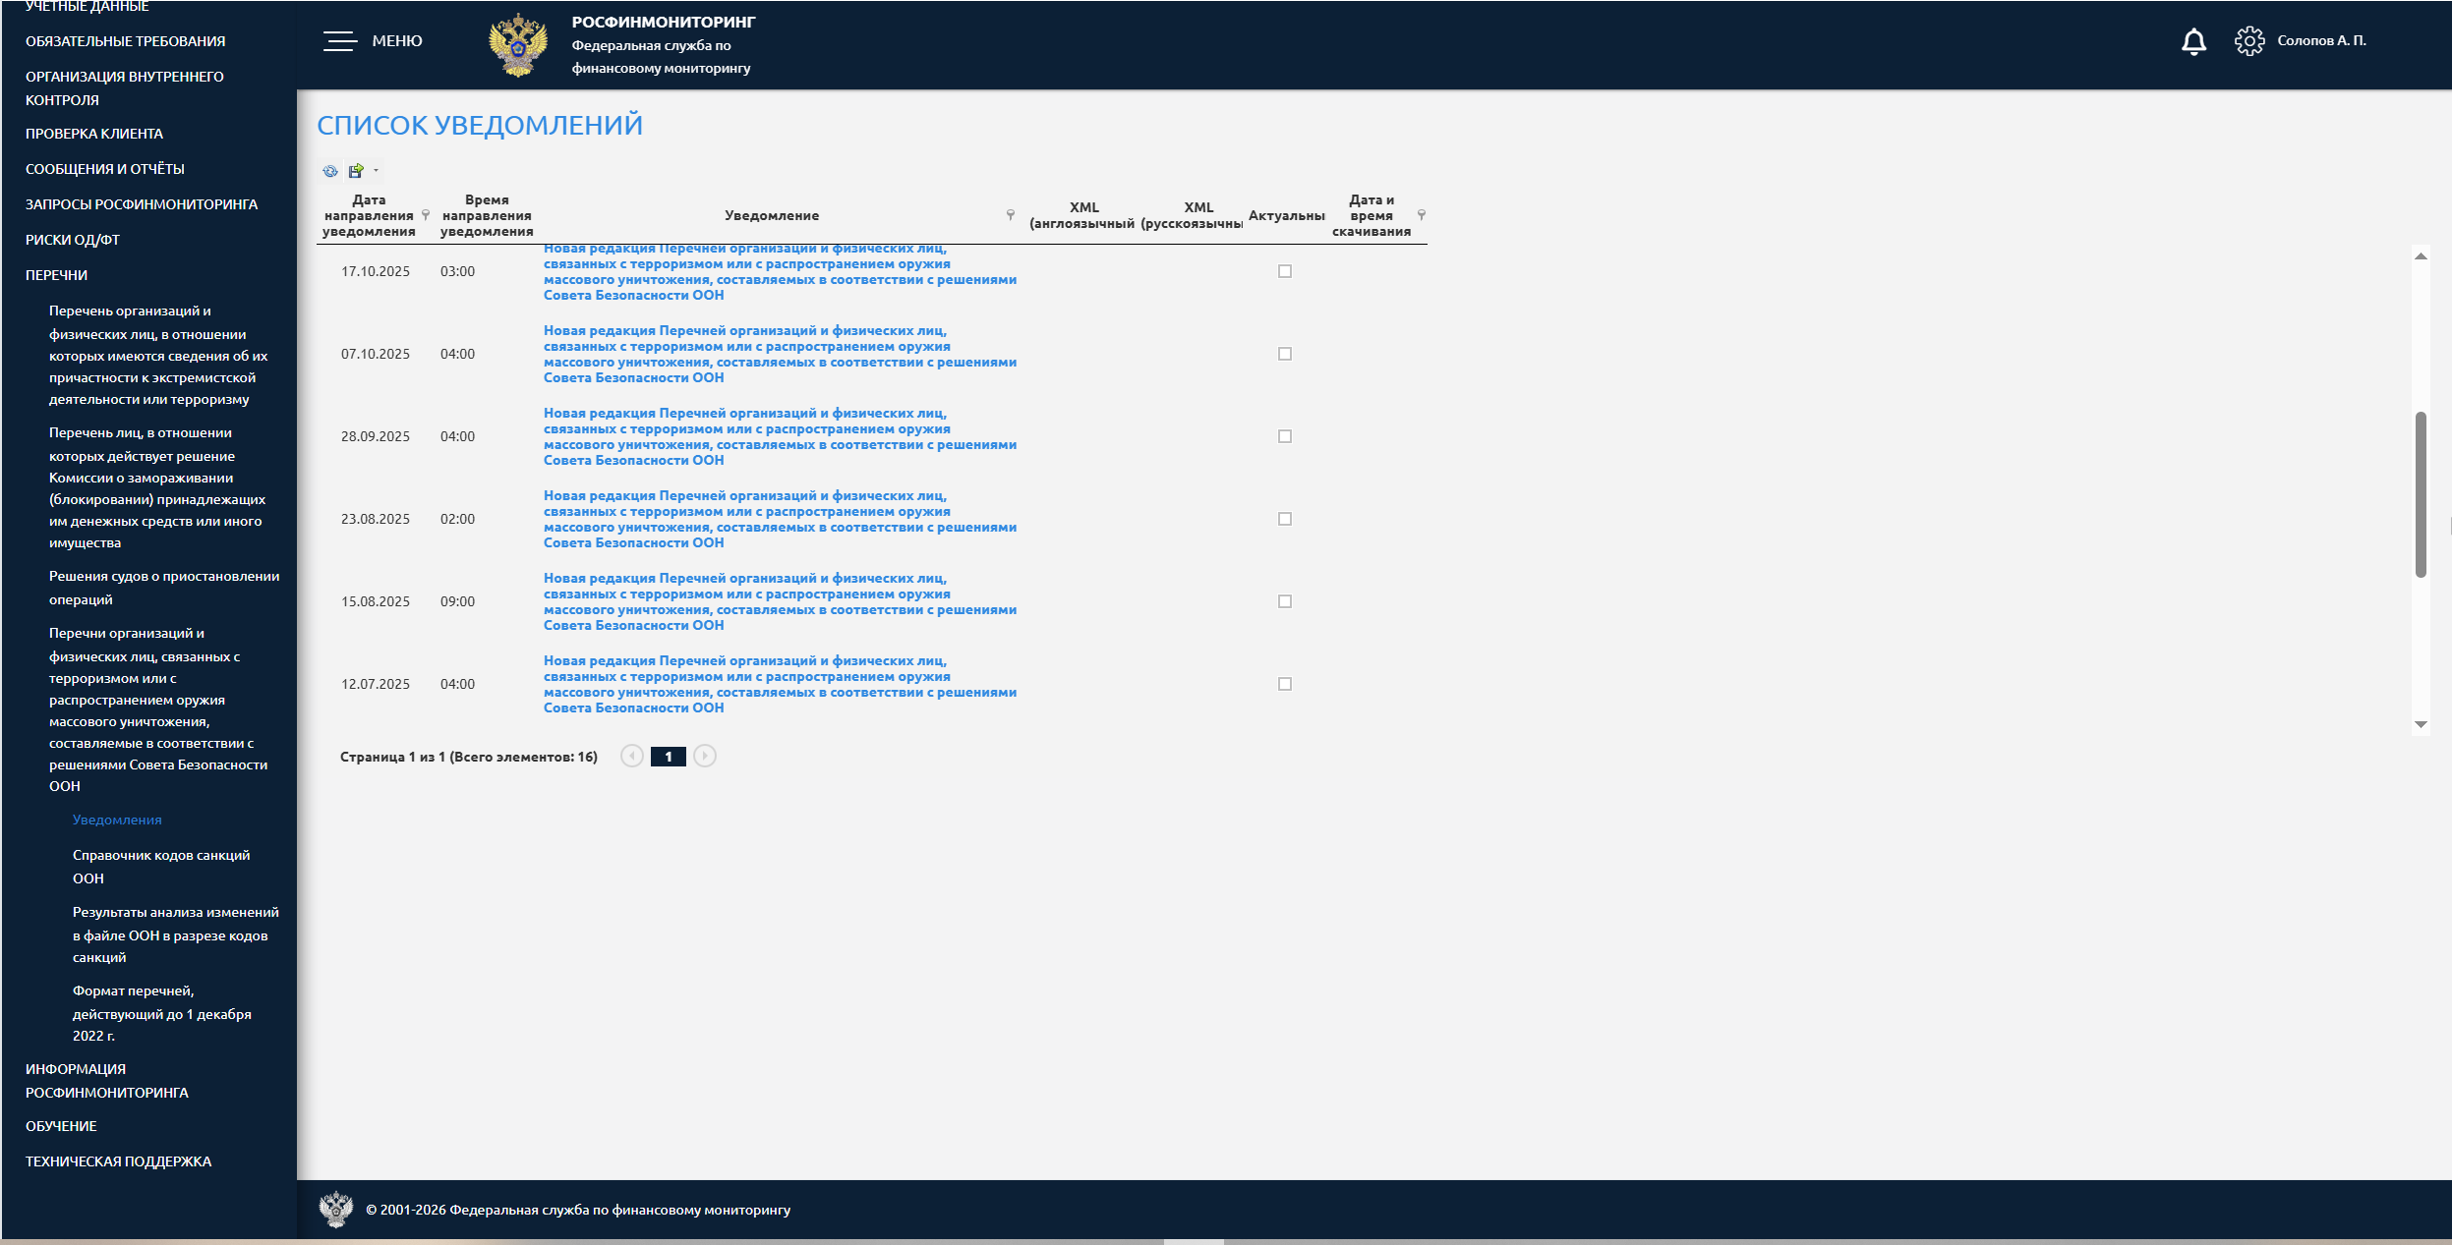
Task: Click the hamburger МЕНЮ icon
Action: (x=340, y=41)
